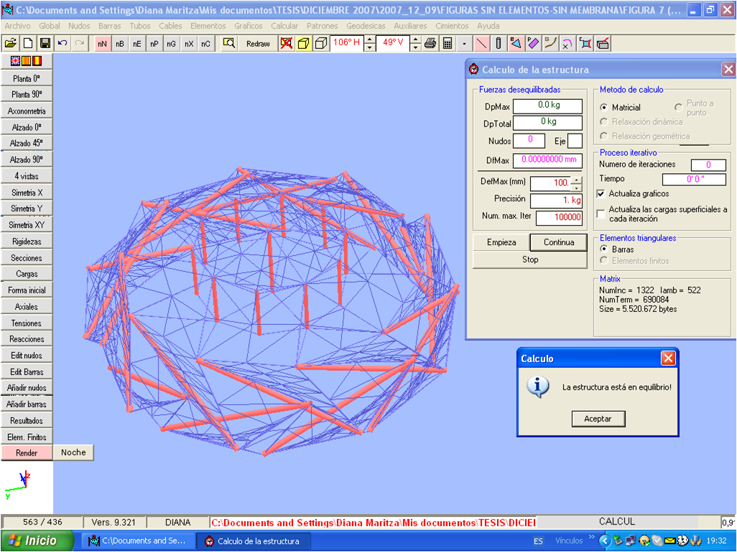The image size is (737, 552).
Task: Click the open file folder icon
Action: 11,43
